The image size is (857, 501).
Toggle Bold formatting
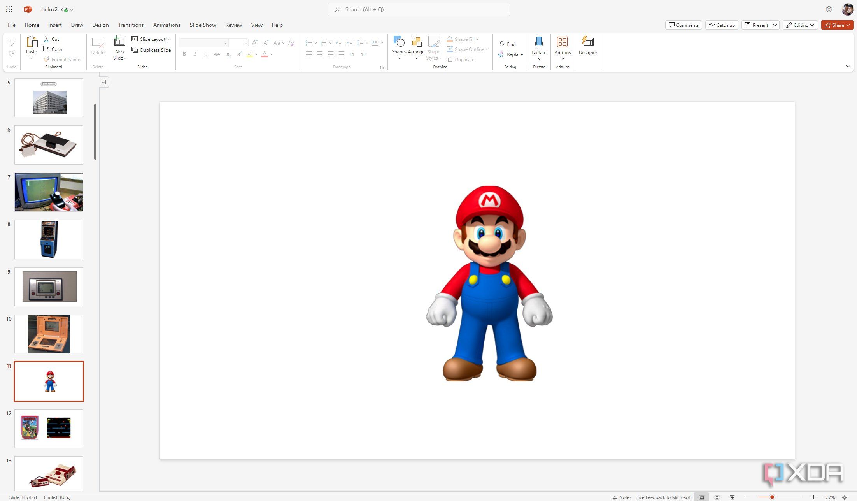[x=184, y=54]
